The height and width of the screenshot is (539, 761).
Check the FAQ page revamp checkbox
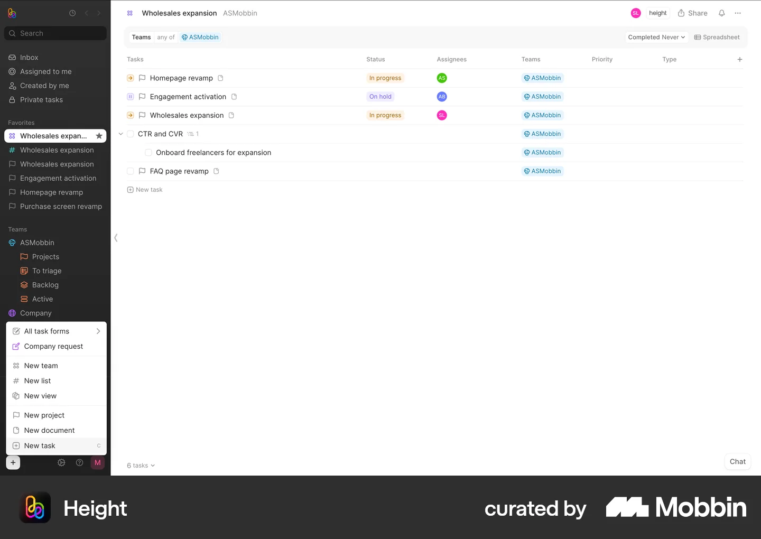(131, 171)
